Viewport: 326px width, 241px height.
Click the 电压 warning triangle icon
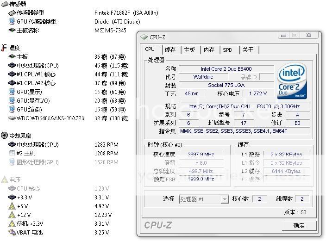[4, 179]
